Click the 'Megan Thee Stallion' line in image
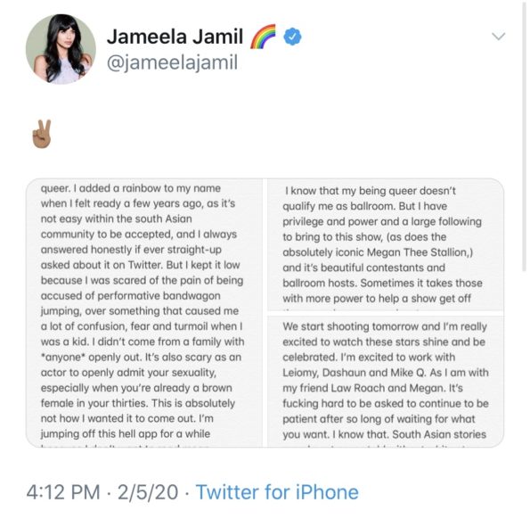This screenshot has height=519, width=530. pyautogui.click(x=378, y=252)
